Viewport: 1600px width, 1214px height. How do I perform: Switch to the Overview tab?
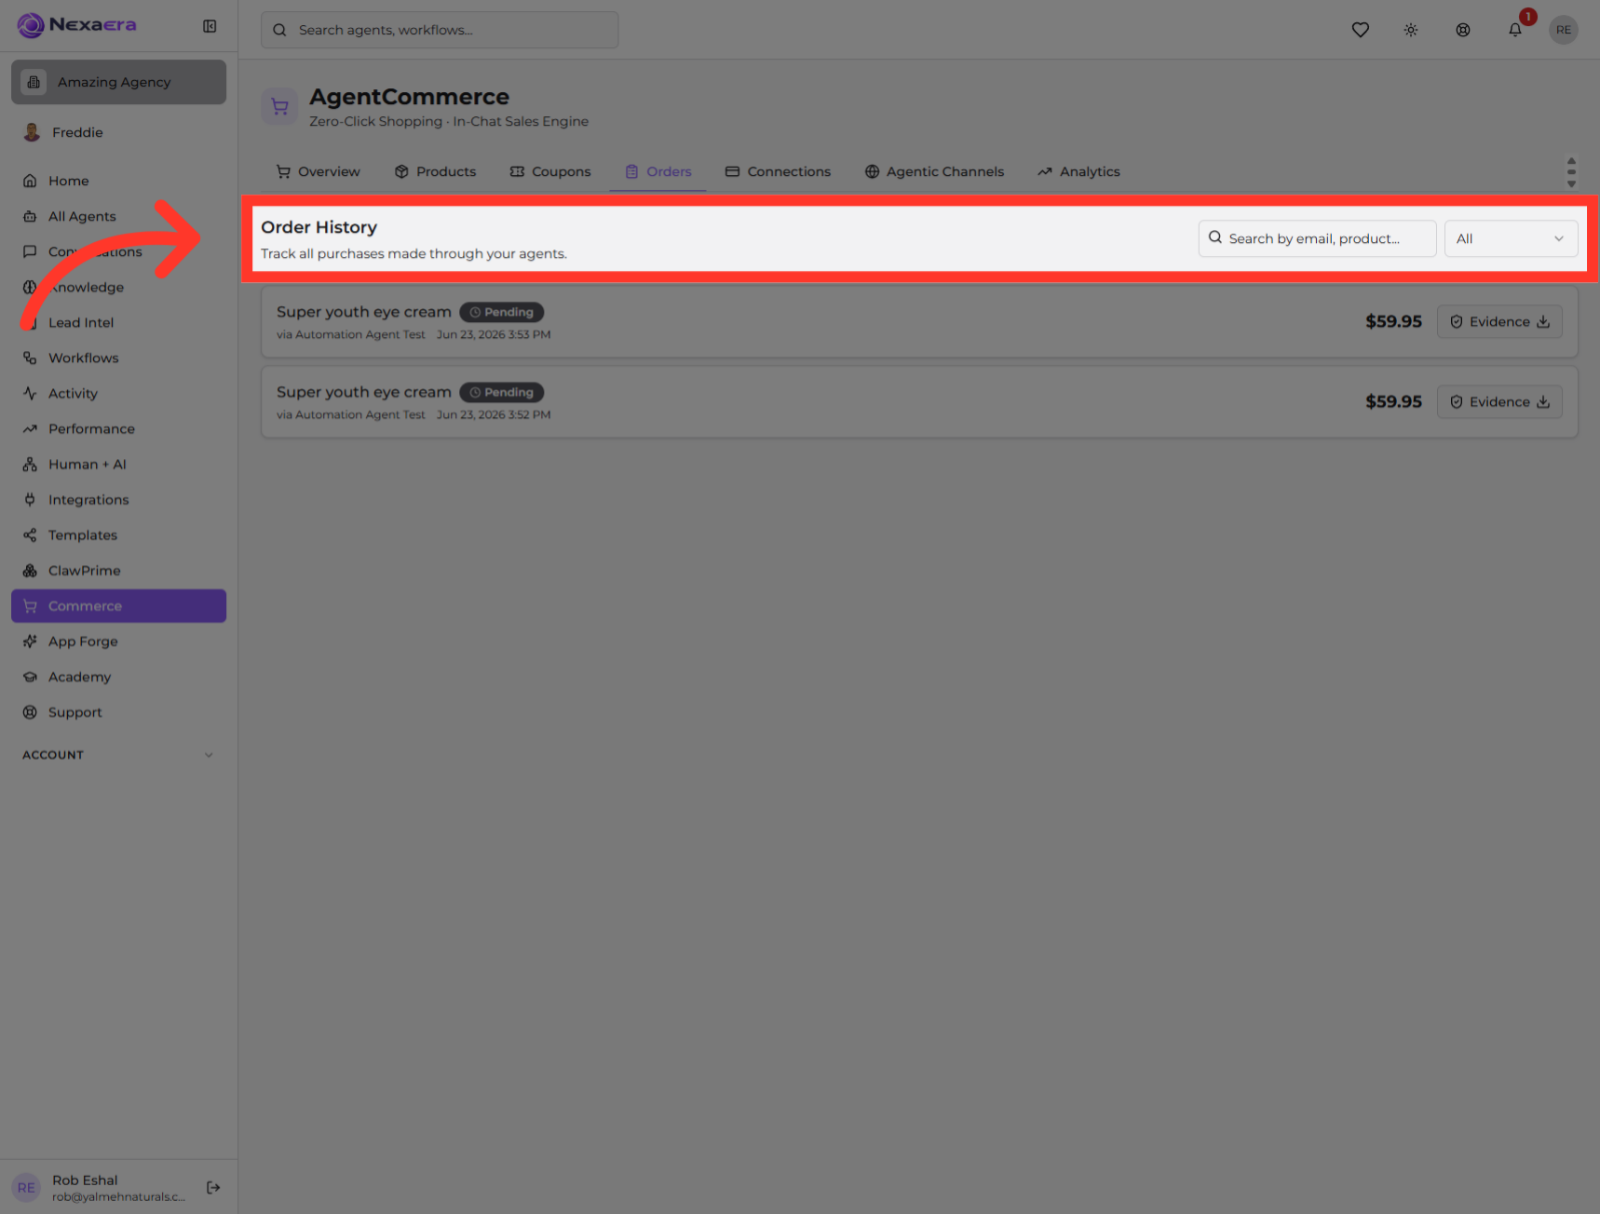point(318,171)
